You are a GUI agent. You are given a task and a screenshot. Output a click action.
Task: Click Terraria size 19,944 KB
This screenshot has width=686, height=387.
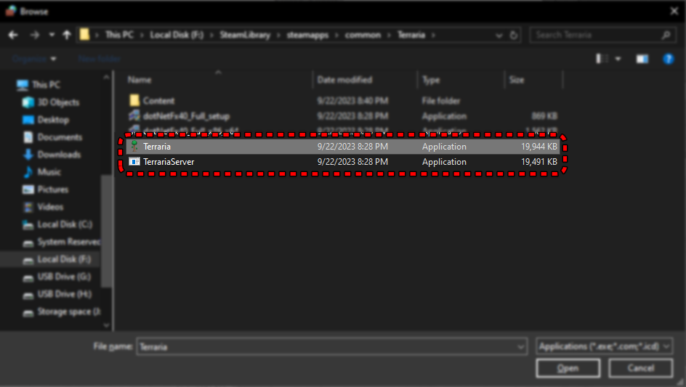click(x=539, y=147)
